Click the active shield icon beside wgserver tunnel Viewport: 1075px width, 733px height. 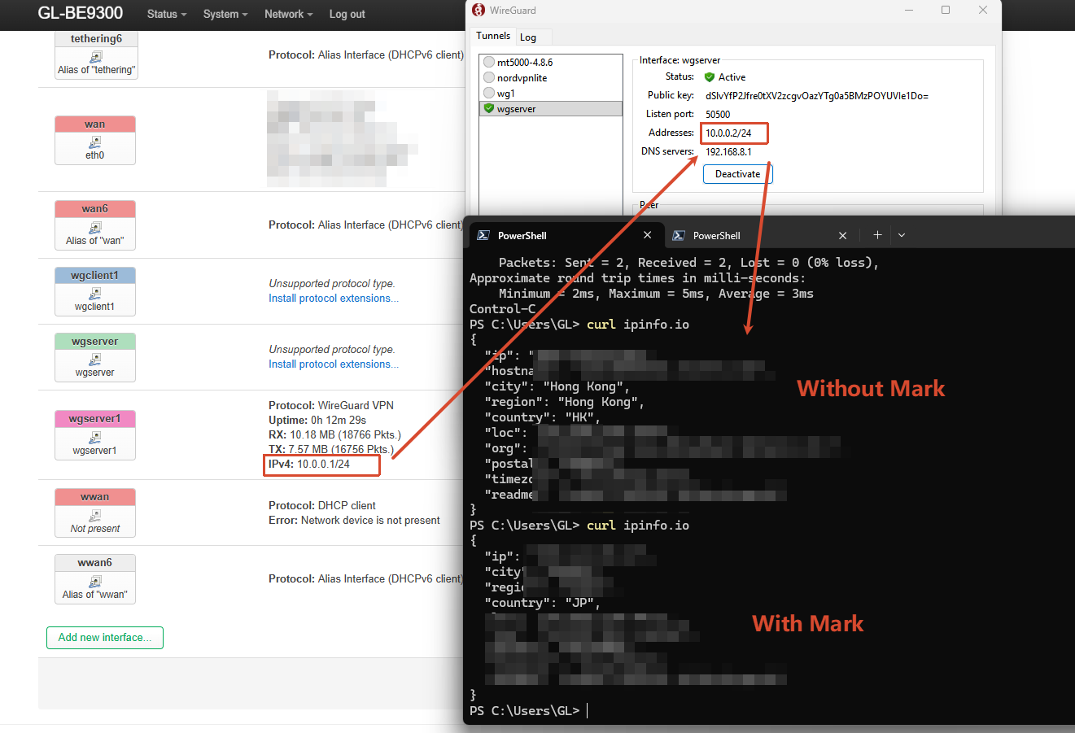[x=489, y=108]
